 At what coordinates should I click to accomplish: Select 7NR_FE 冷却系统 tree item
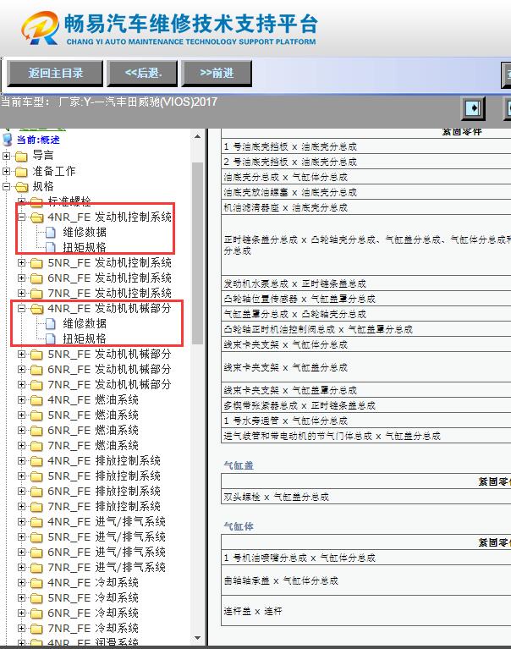click(93, 629)
